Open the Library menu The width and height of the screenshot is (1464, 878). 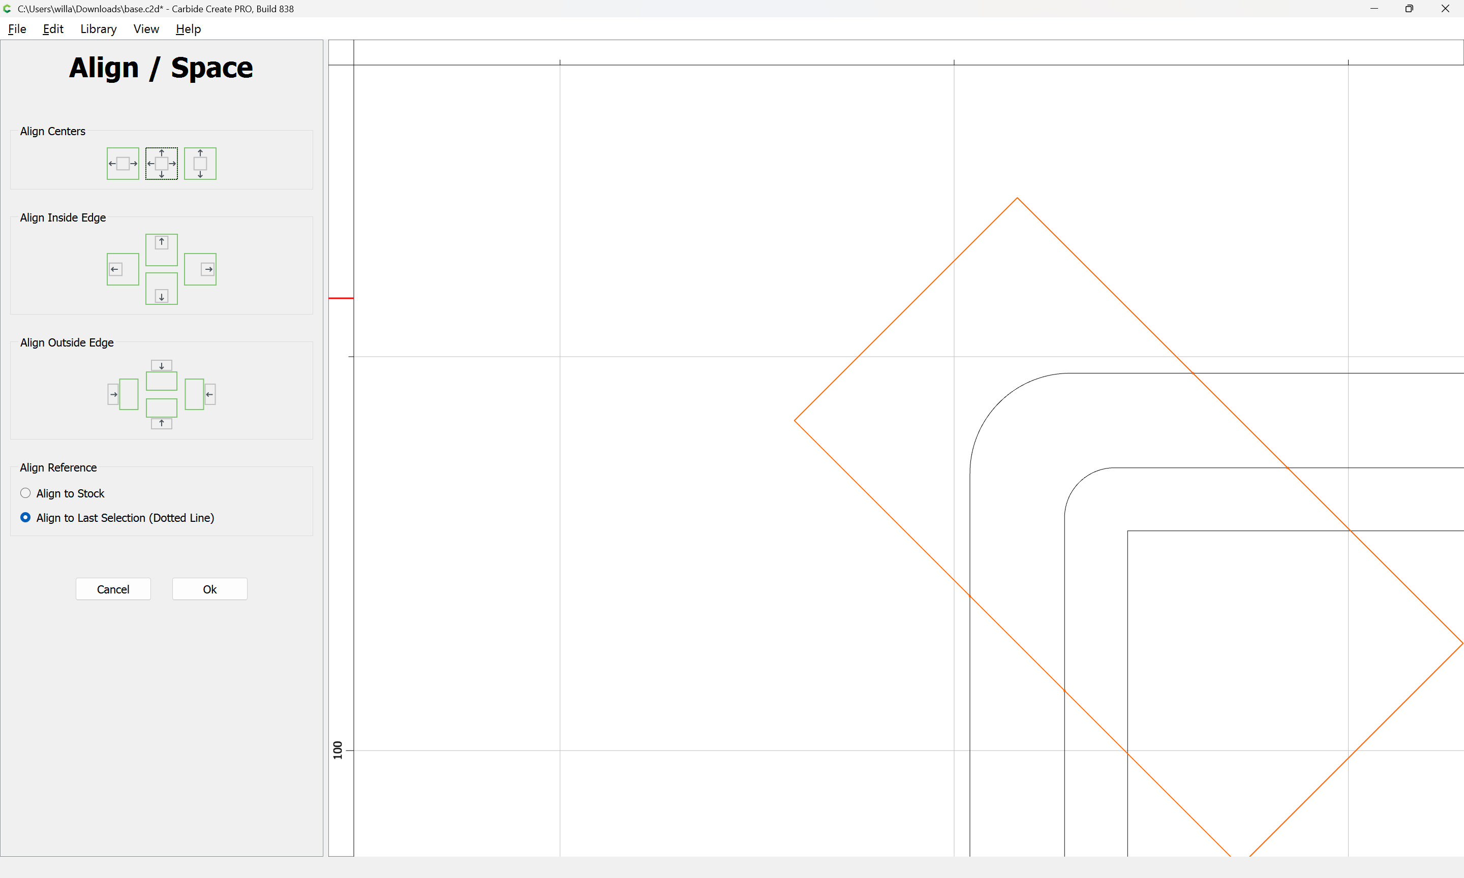click(98, 29)
